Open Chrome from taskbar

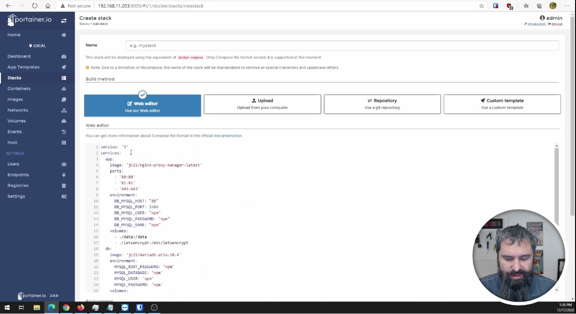66,308
